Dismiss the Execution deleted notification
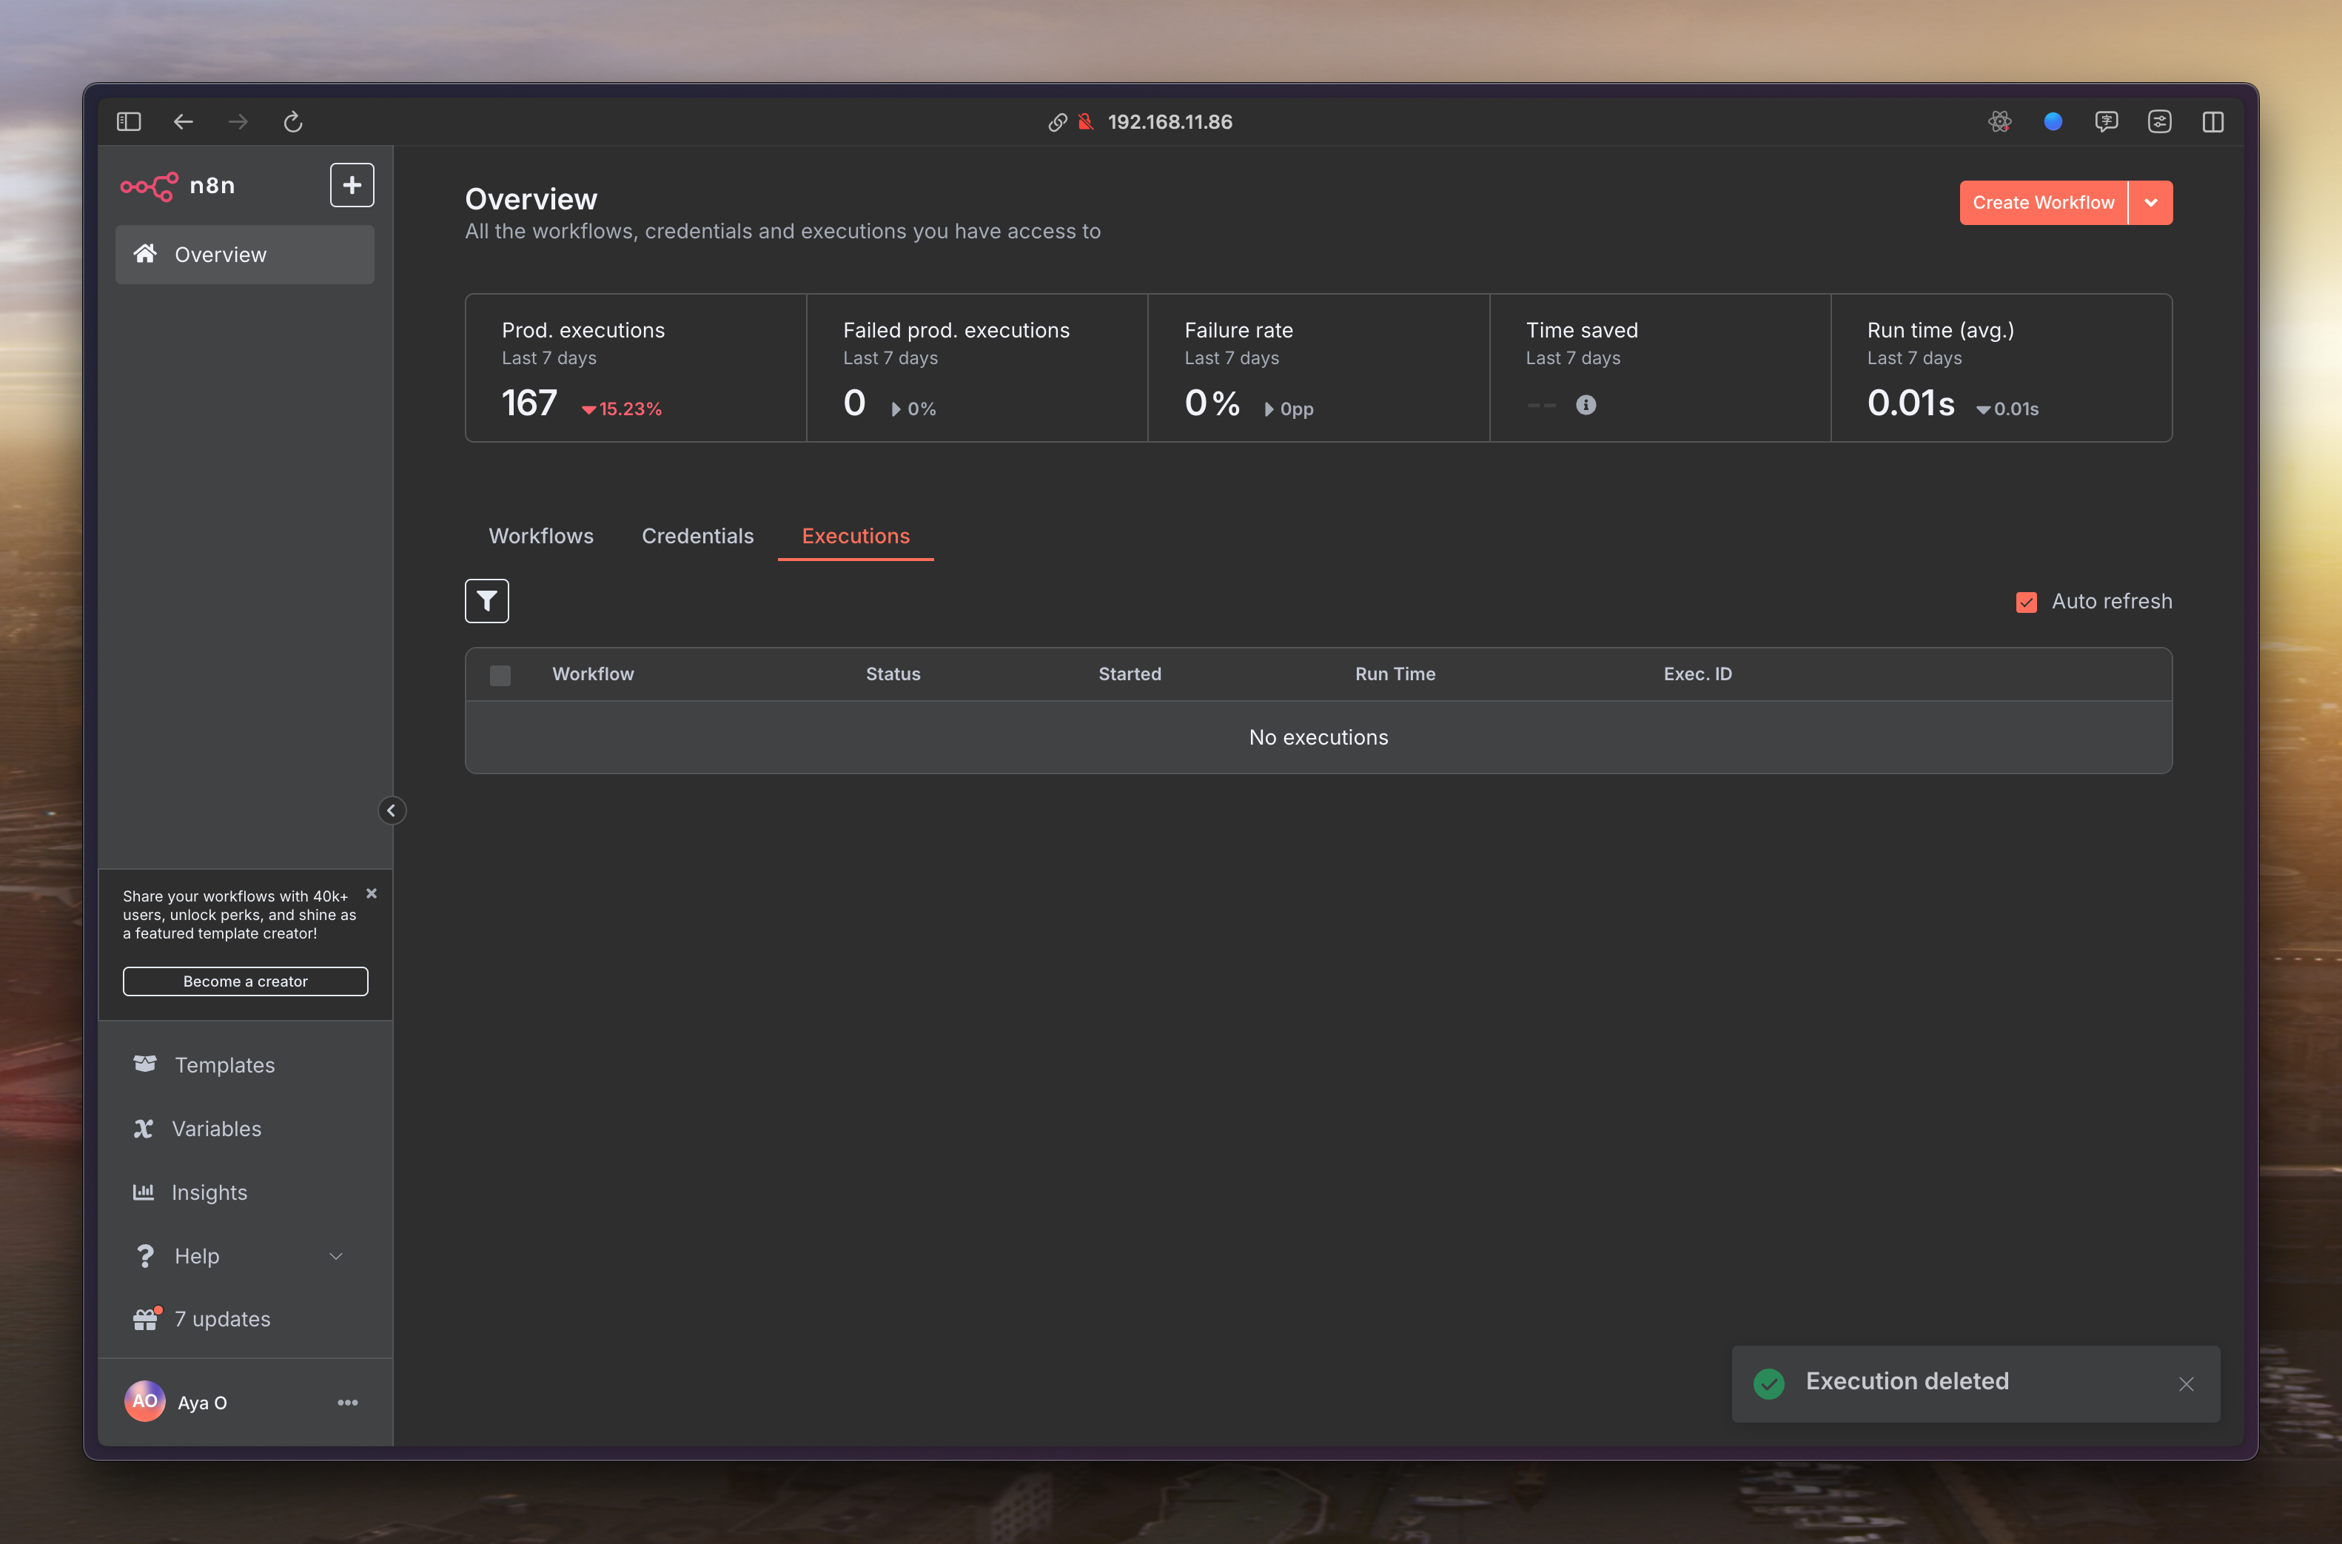 (x=2186, y=1383)
